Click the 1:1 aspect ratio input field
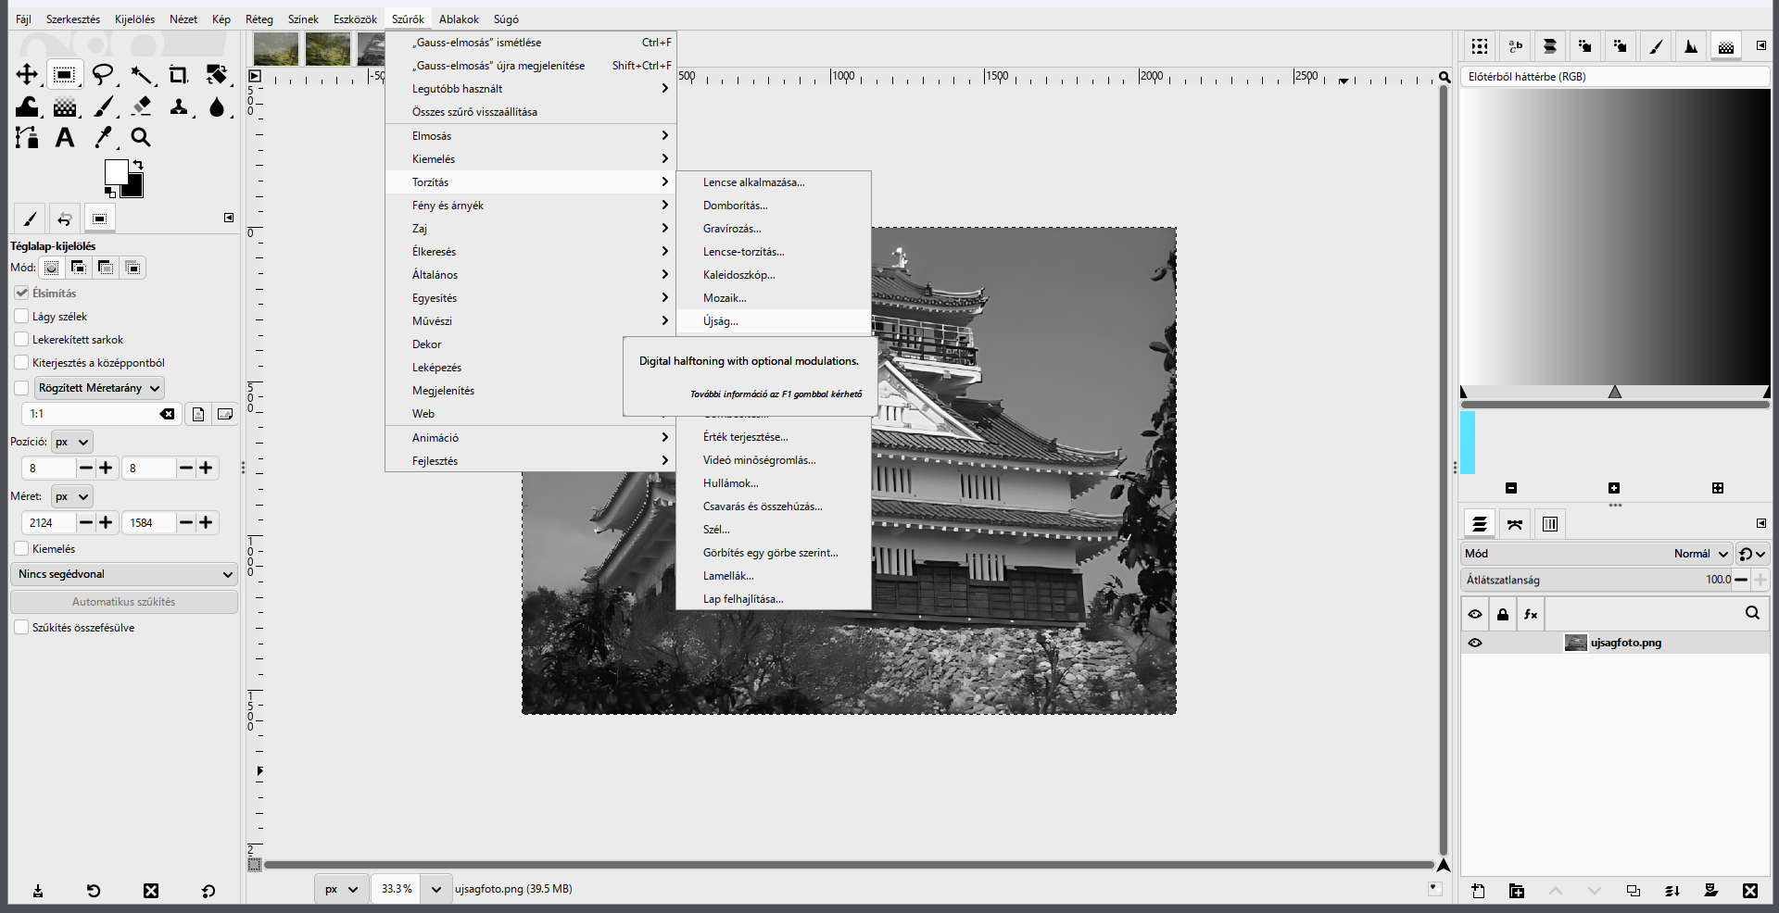 [x=91, y=414]
